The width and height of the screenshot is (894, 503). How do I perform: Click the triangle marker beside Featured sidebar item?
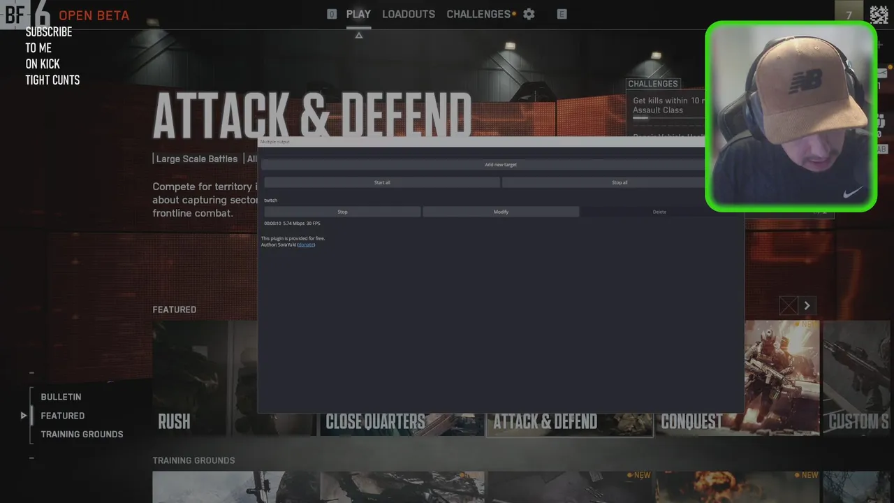pyautogui.click(x=24, y=416)
